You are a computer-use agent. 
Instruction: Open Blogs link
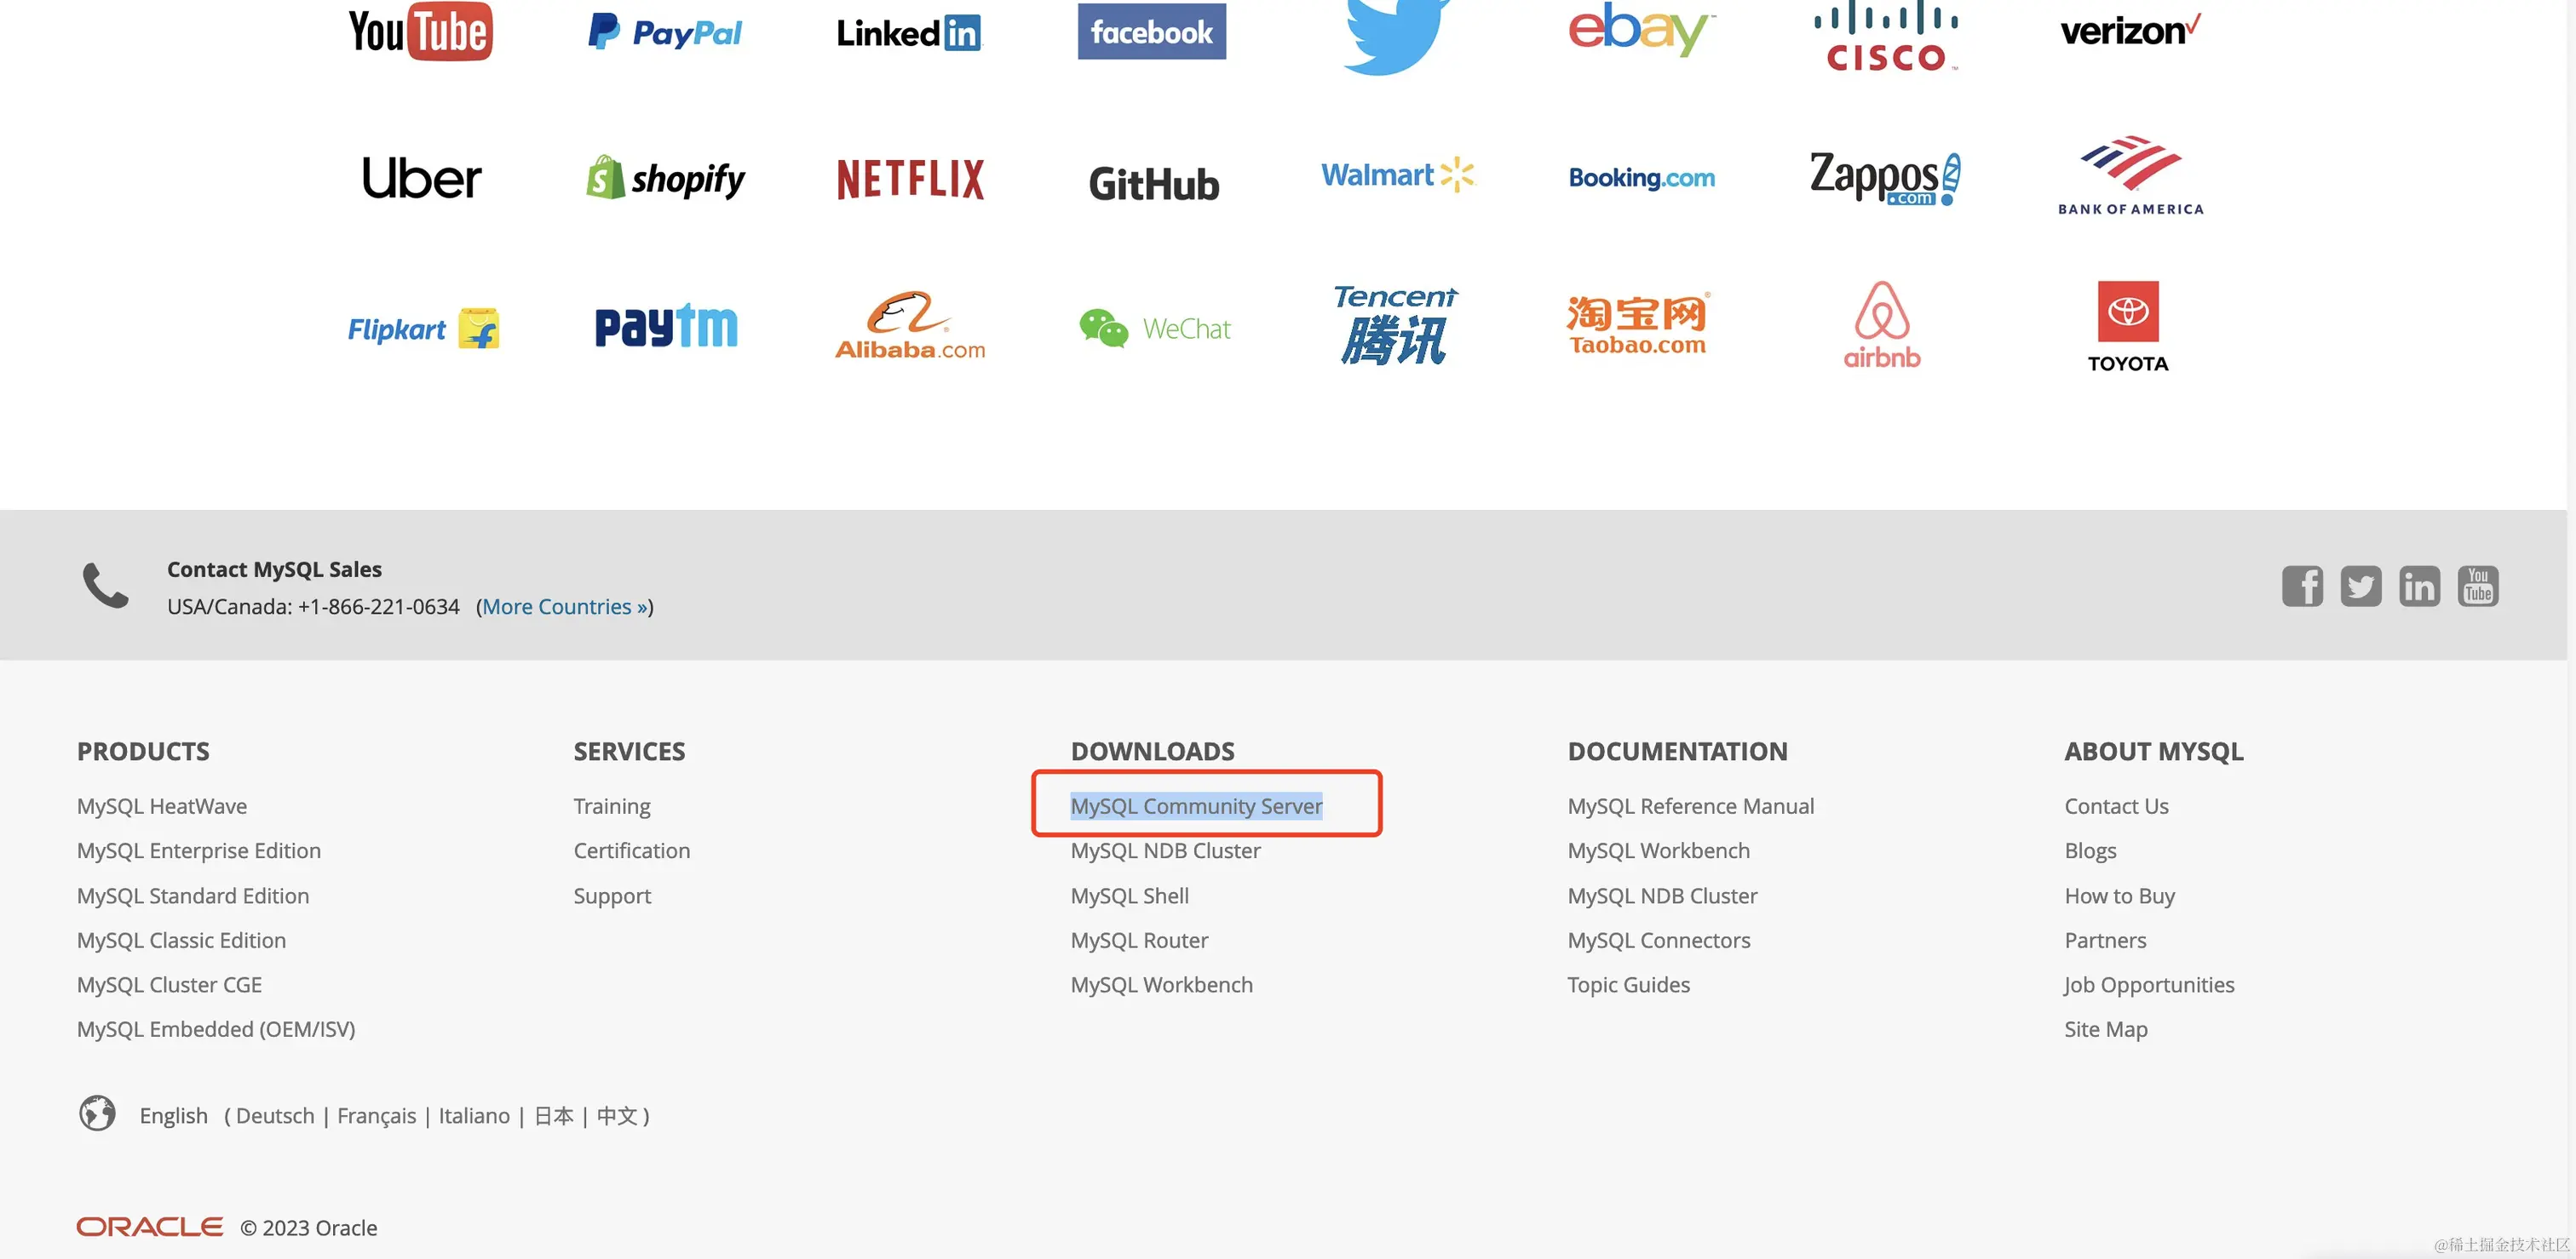click(x=2090, y=850)
